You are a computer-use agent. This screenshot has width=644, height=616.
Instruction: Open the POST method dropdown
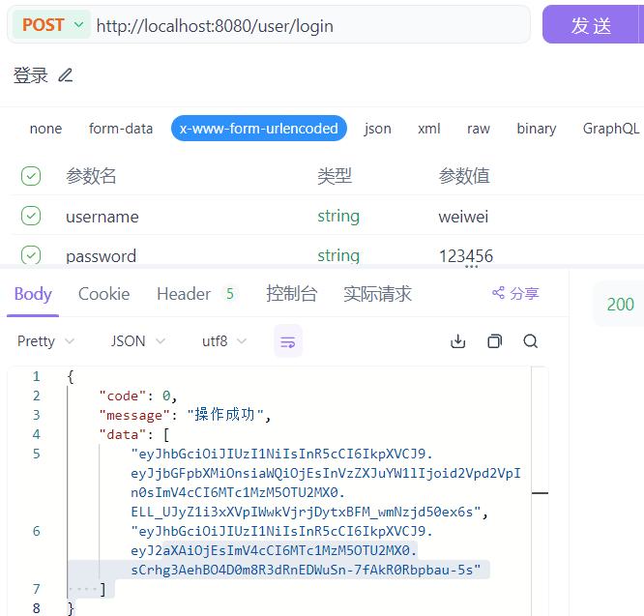click(x=52, y=24)
